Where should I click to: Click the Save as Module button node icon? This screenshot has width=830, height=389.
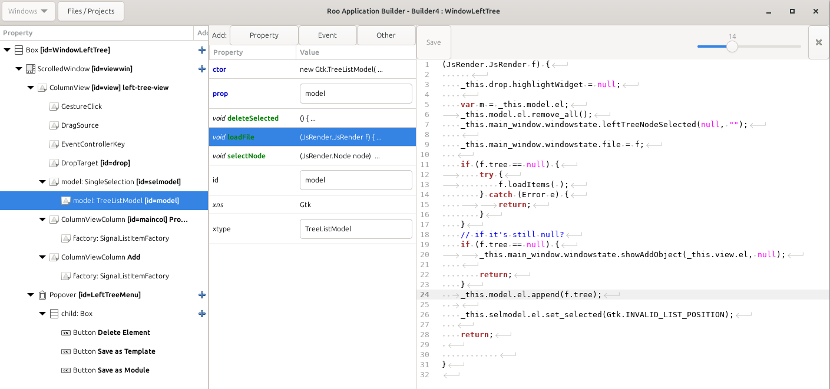pyautogui.click(x=66, y=370)
